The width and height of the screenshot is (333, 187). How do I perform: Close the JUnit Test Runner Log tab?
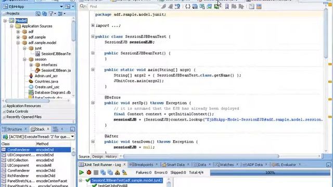point(124,165)
